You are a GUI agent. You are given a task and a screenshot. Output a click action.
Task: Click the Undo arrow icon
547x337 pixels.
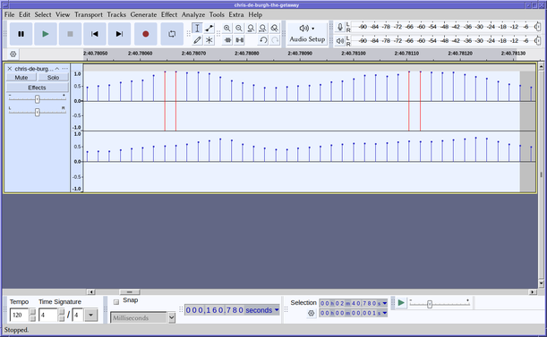coord(263,40)
